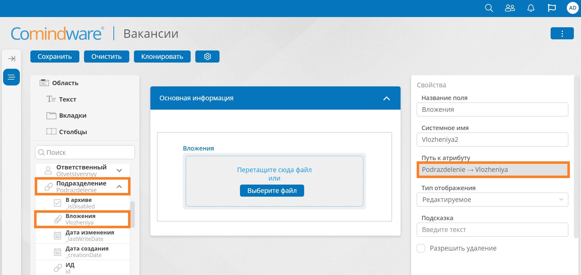The image size is (581, 275).
Task: Click the Подсказка text input
Action: click(492, 229)
